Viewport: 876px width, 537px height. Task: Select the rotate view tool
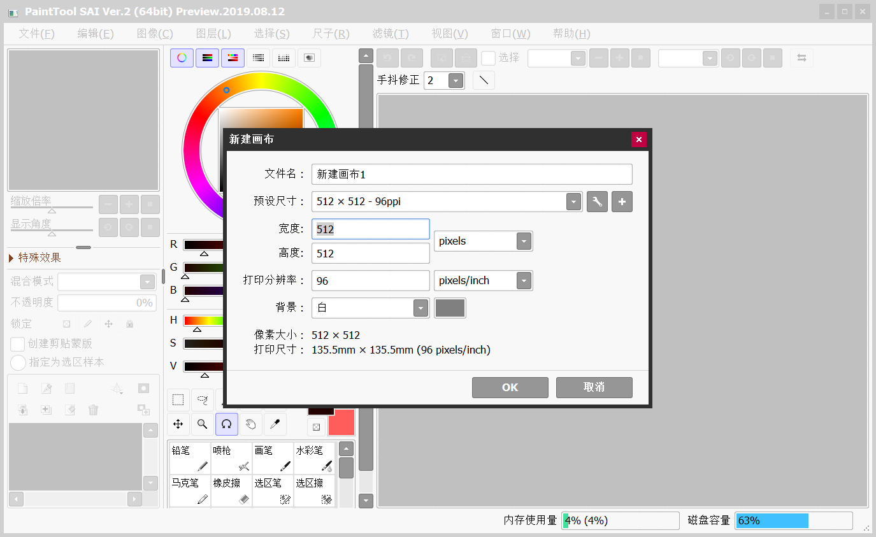(227, 424)
